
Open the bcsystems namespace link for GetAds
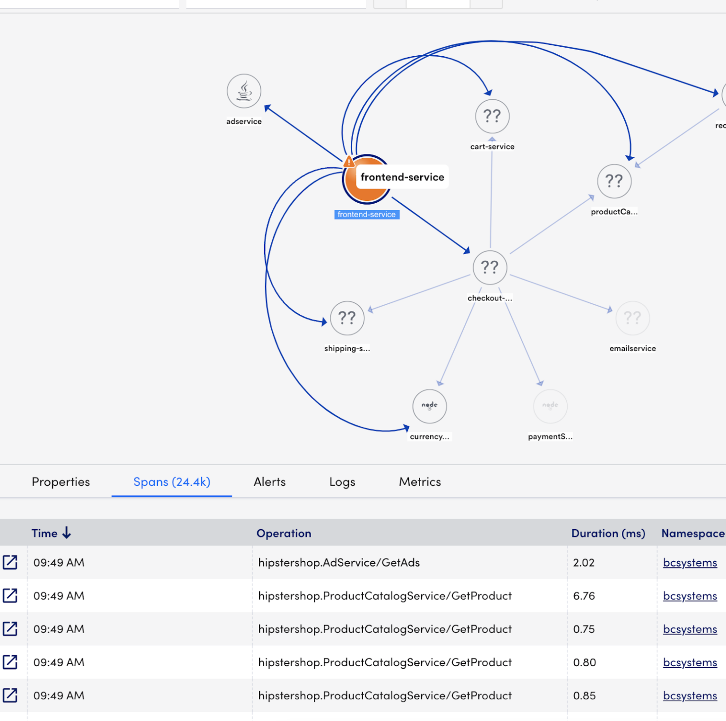[x=690, y=562]
